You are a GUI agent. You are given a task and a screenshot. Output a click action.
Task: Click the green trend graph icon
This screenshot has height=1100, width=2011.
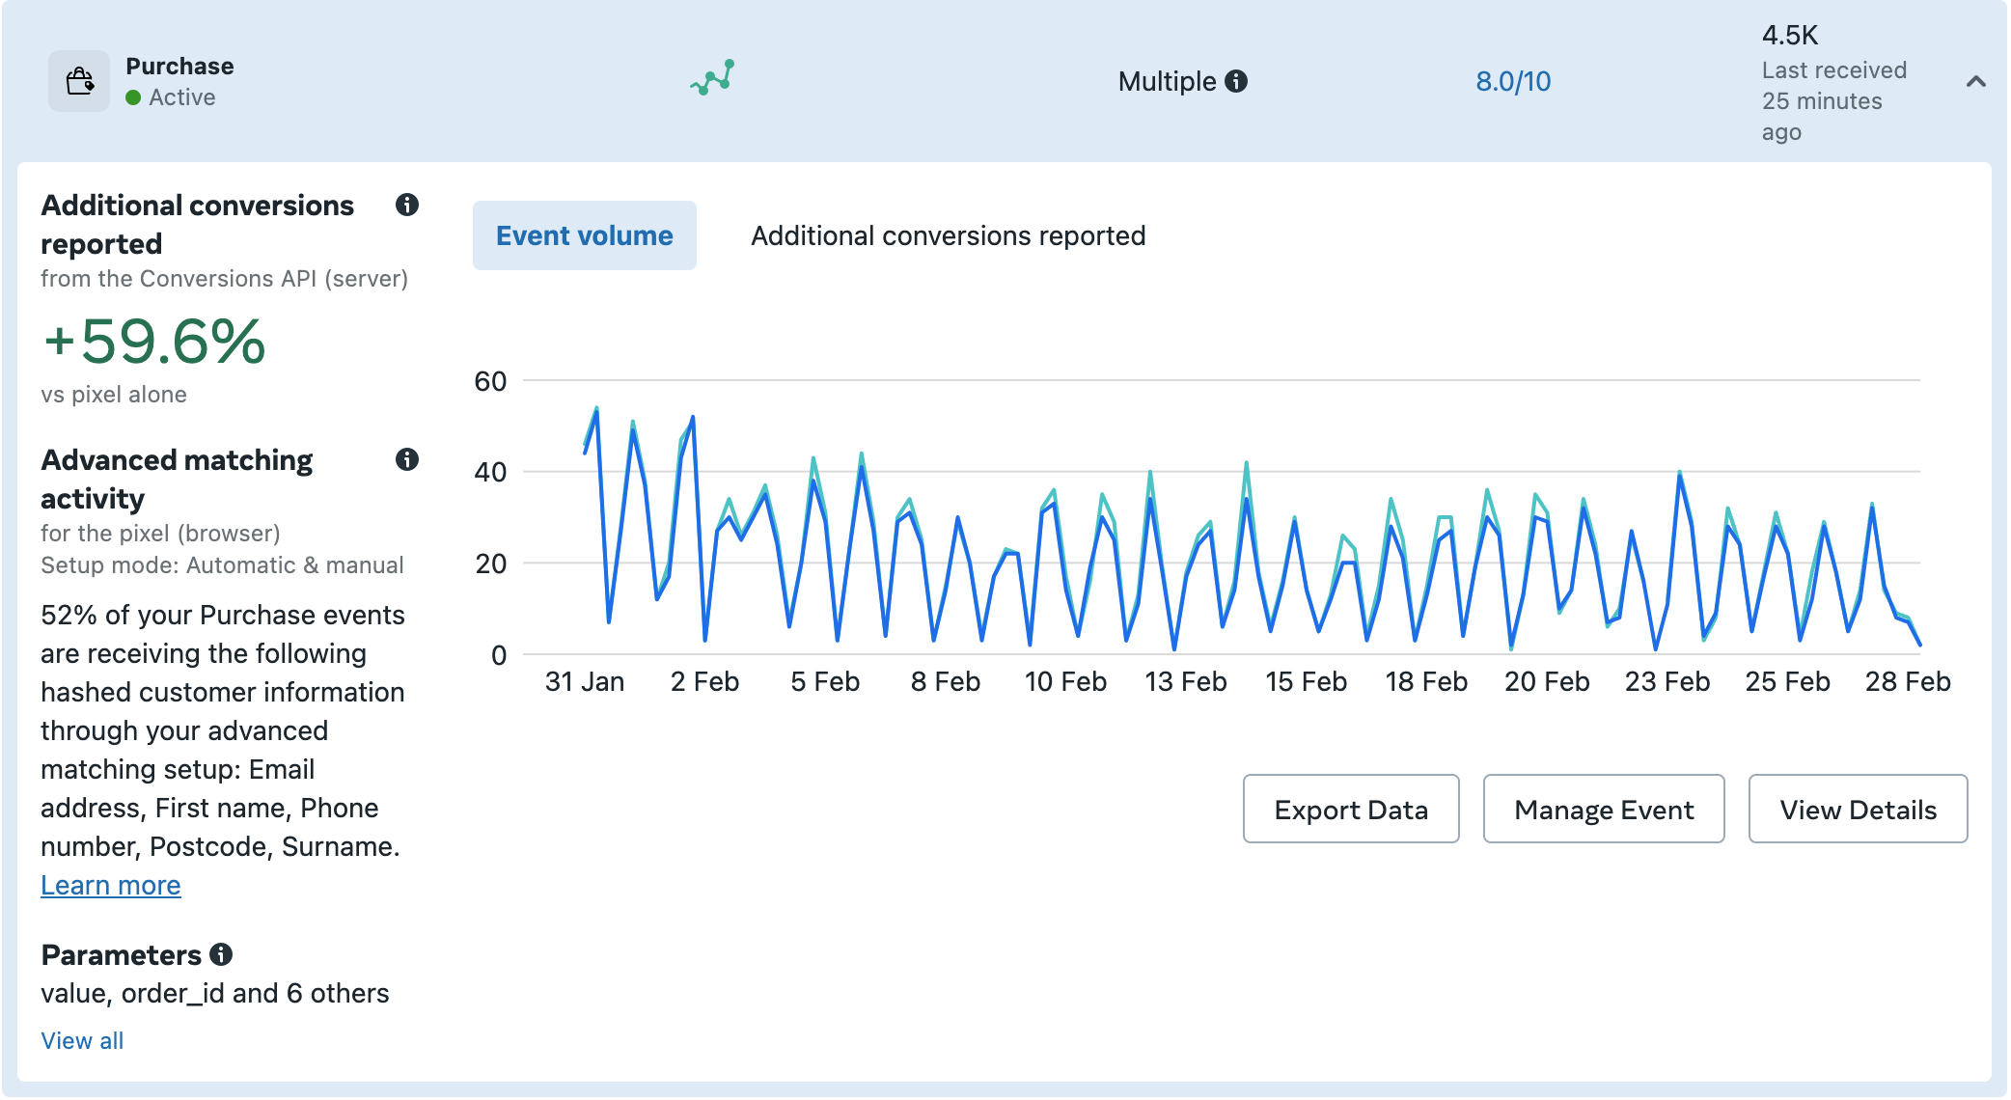point(713,78)
